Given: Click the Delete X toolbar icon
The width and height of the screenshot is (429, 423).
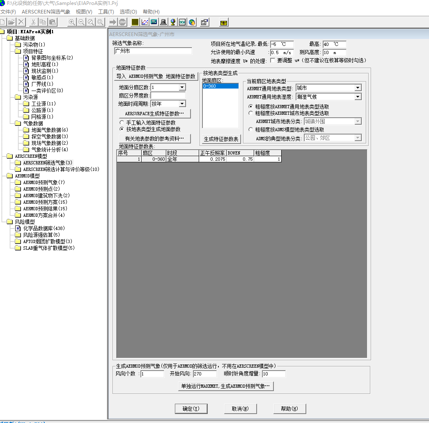Looking at the screenshot, I should coord(21,22).
